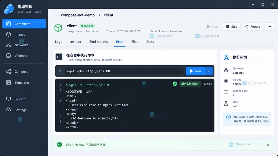The width and height of the screenshot is (278, 156).
Task: Click the app_net network value
Action: pyautogui.click(x=238, y=73)
